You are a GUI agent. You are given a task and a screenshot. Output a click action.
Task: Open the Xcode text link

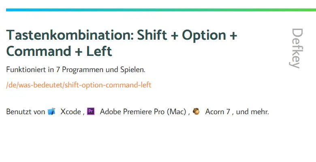70,112
